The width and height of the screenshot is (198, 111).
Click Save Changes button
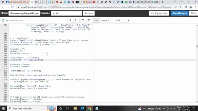[179, 13]
